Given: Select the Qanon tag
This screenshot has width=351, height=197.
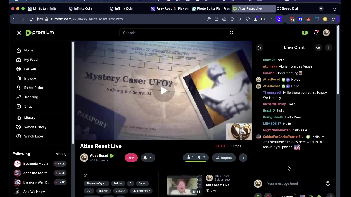Looking at the screenshot, I should (x=142, y=183).
